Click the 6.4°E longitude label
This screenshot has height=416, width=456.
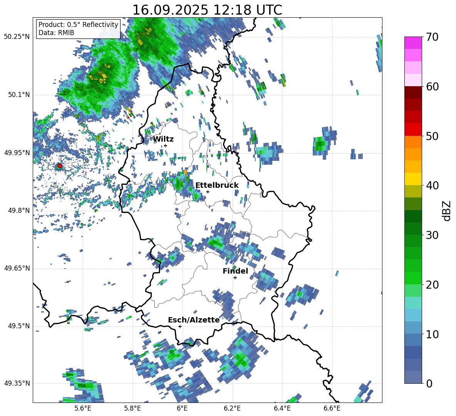[x=282, y=409]
